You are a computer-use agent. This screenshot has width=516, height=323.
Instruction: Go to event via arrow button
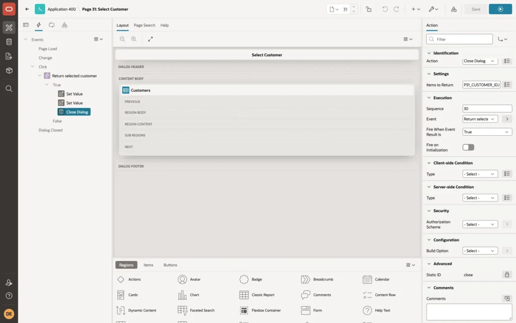click(507, 119)
